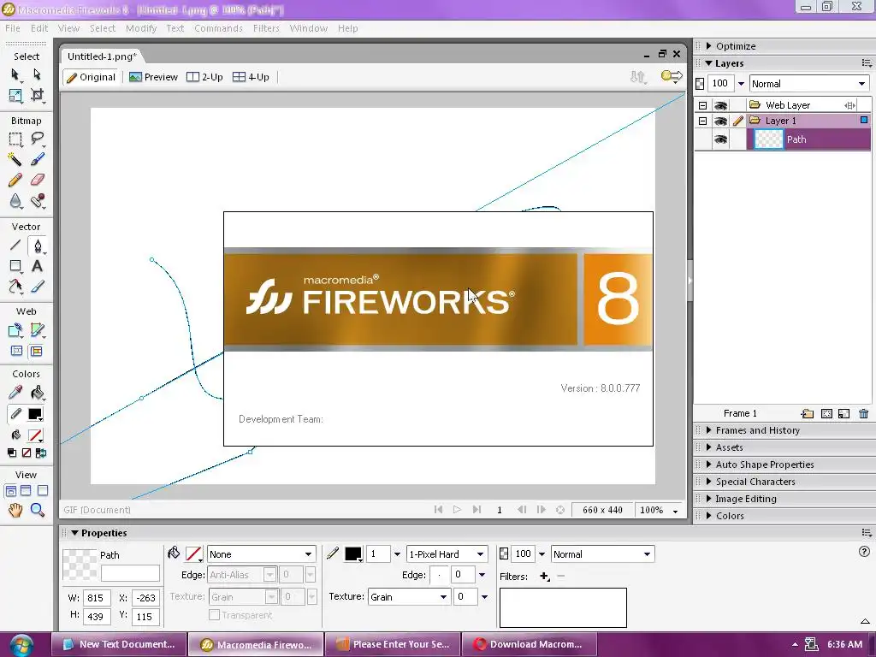876x657 pixels.
Task: Open Layers blend mode Normal dropdown
Action: (x=809, y=84)
